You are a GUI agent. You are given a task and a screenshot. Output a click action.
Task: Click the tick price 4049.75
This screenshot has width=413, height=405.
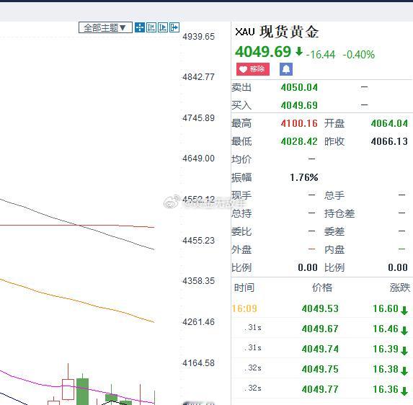tap(320, 369)
